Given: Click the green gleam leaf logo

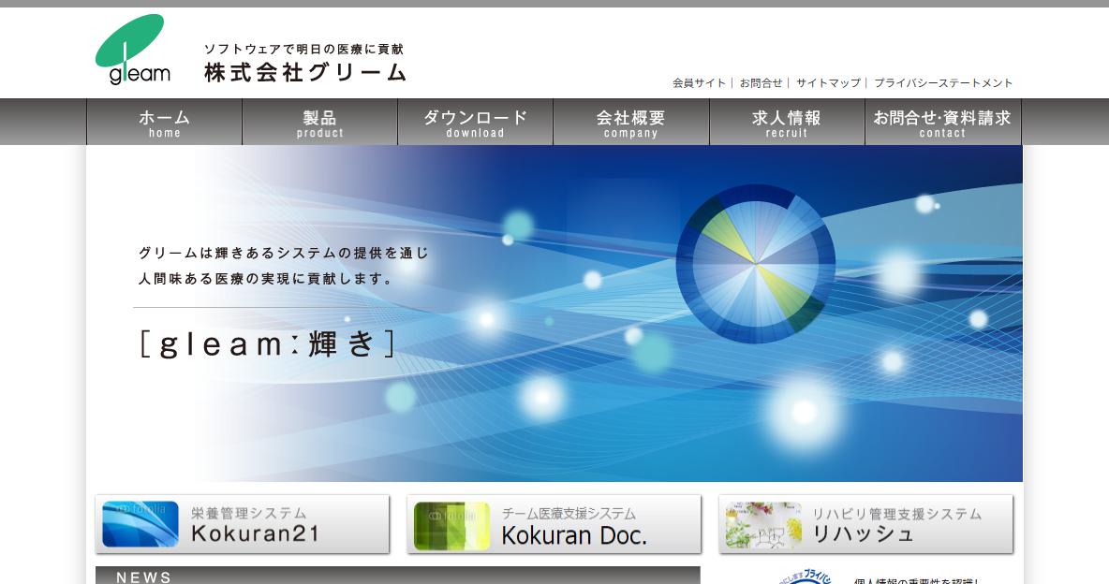Looking at the screenshot, I should tap(133, 49).
